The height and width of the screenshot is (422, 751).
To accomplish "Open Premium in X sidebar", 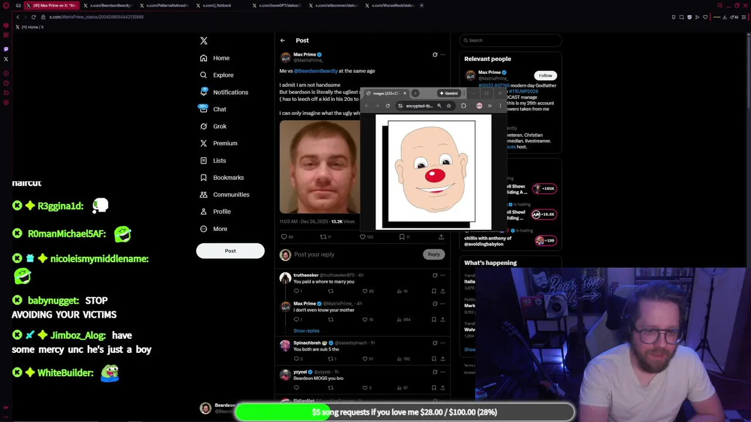I will [x=218, y=143].
